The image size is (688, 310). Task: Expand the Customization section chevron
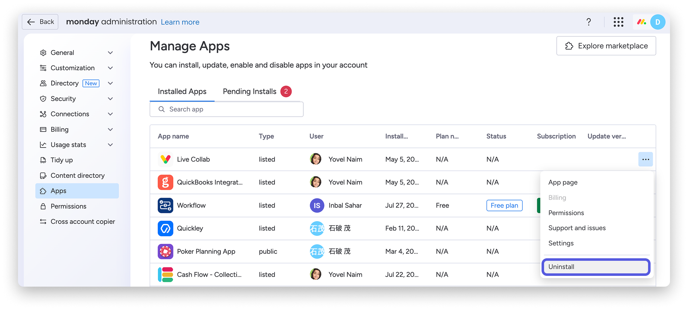coord(110,68)
